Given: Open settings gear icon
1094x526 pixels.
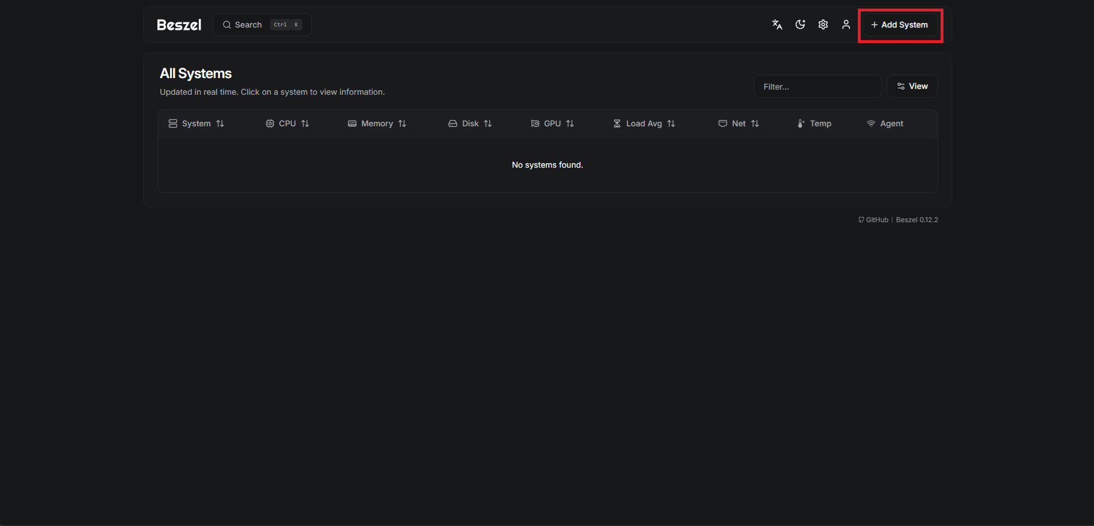Looking at the screenshot, I should click(823, 25).
